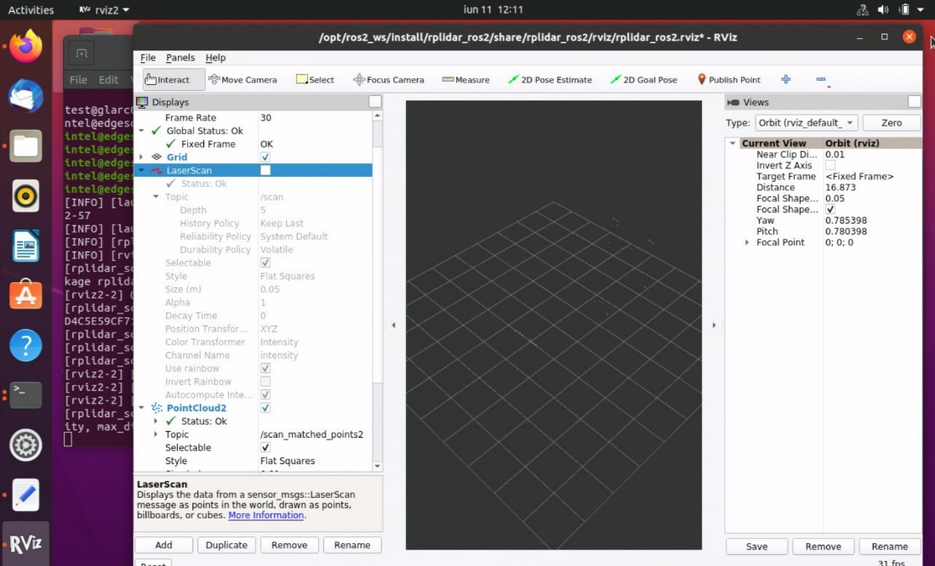Click the blue minus remove-tool icon
The width and height of the screenshot is (935, 566).
pyautogui.click(x=821, y=79)
